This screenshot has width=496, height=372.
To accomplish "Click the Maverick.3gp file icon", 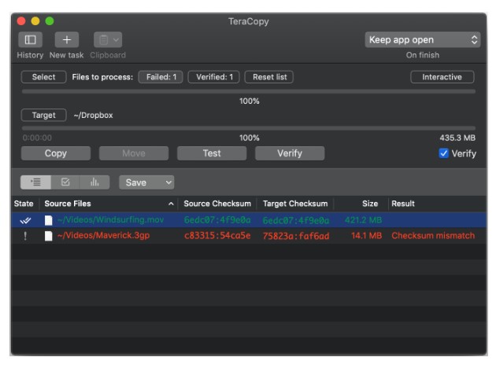I will [x=48, y=236].
